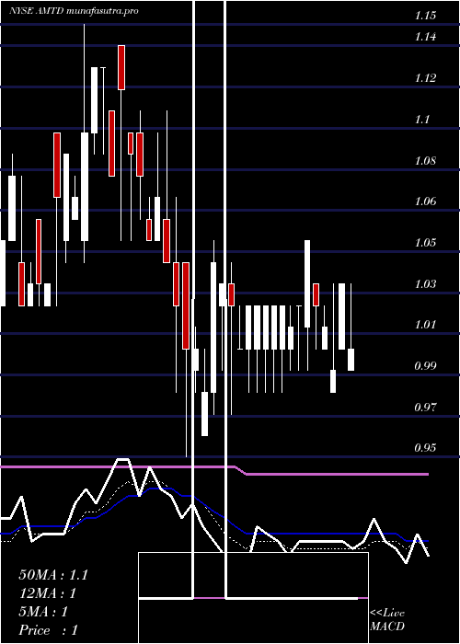Click the 1.14 price axis label

point(425,37)
